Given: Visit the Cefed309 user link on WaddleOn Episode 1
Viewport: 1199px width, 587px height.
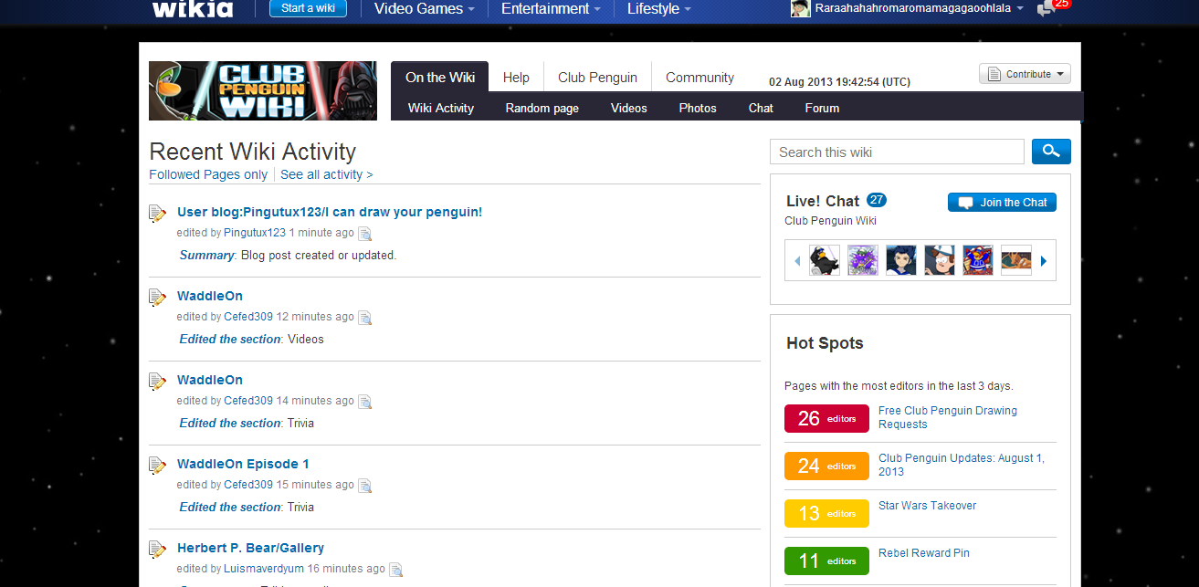Looking at the screenshot, I should 248,485.
